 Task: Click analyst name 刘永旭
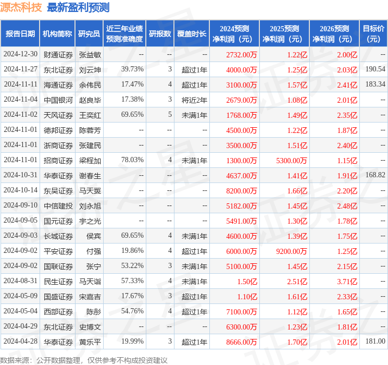click(x=90, y=206)
